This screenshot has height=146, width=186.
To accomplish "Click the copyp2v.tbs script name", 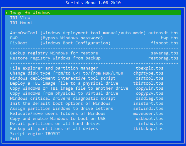I will (150, 93).
